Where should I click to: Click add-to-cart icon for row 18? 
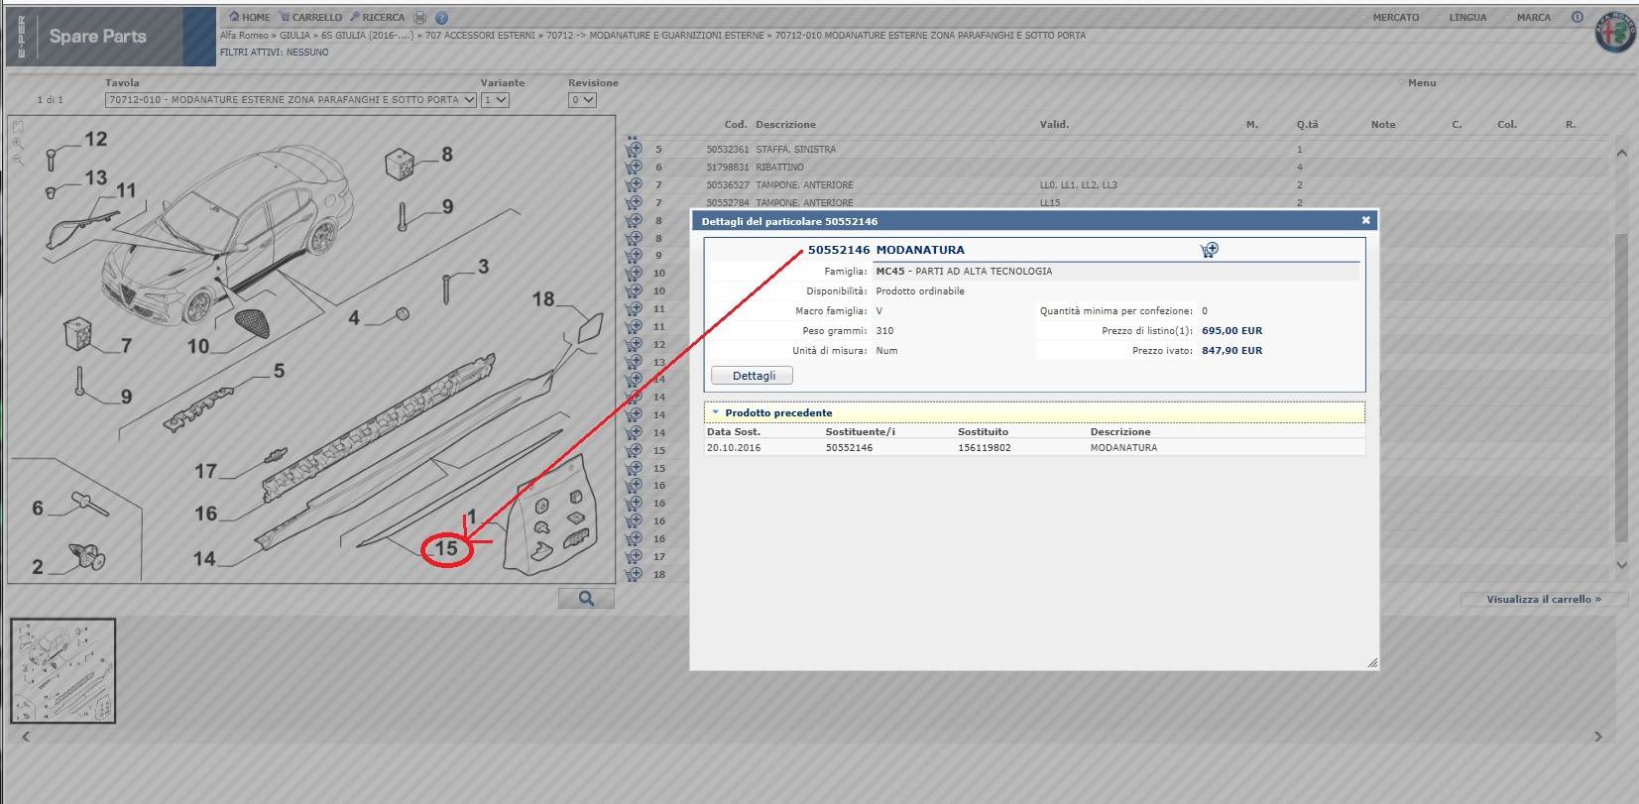tap(634, 574)
